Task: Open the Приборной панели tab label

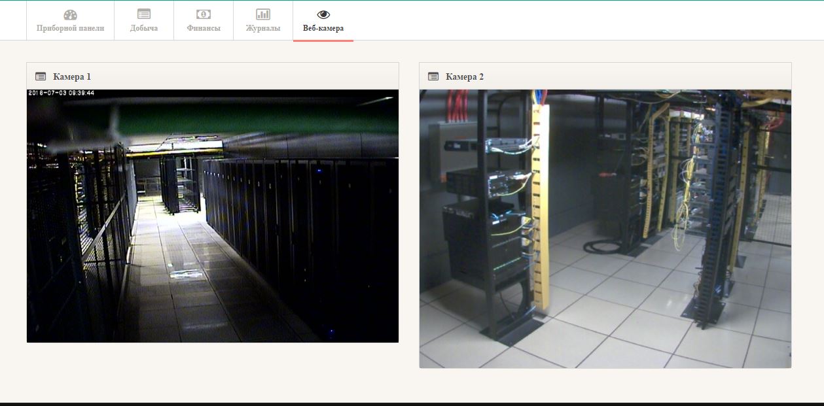Action: (70, 28)
